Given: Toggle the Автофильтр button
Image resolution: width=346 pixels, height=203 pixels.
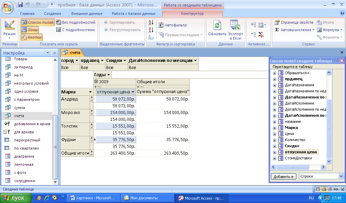Looking at the screenshot, I should point(173,25).
